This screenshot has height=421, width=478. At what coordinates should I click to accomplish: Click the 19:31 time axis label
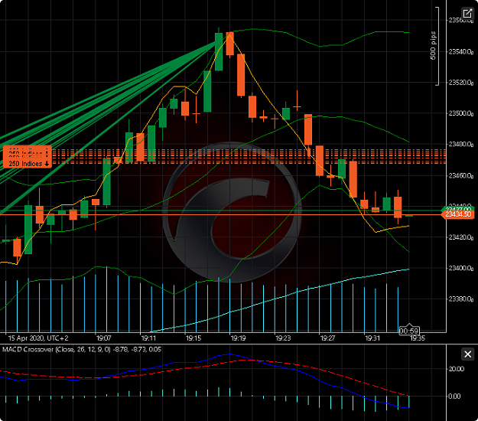[372, 338]
